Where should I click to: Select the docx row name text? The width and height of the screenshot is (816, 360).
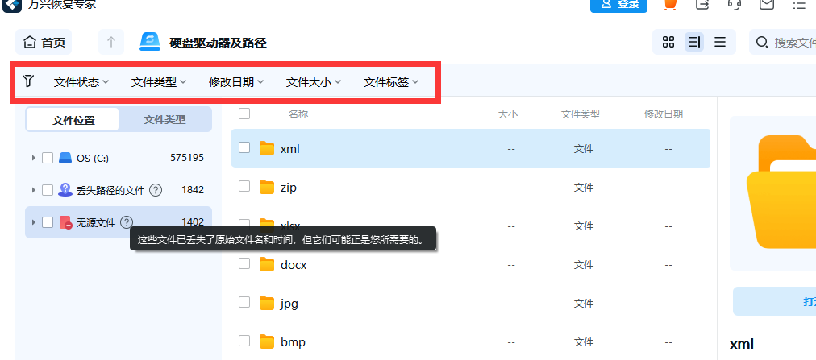294,265
